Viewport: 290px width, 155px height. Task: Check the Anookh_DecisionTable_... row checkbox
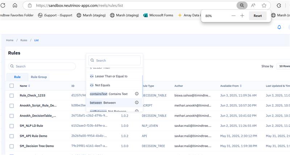(12, 116)
